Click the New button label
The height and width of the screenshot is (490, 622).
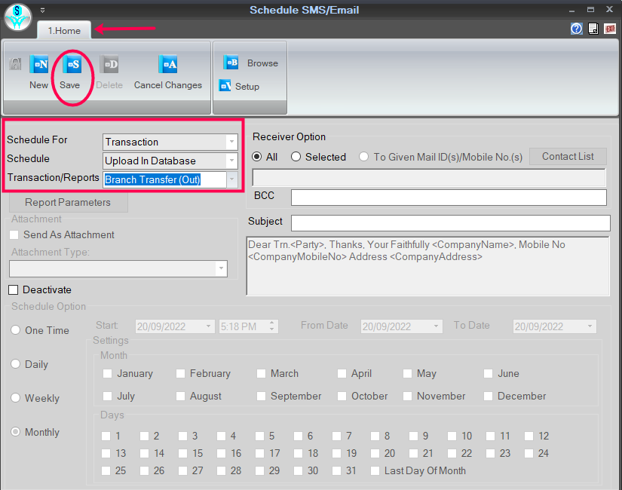38,85
